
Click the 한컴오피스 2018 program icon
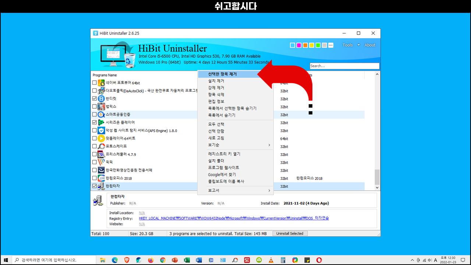[101, 178]
